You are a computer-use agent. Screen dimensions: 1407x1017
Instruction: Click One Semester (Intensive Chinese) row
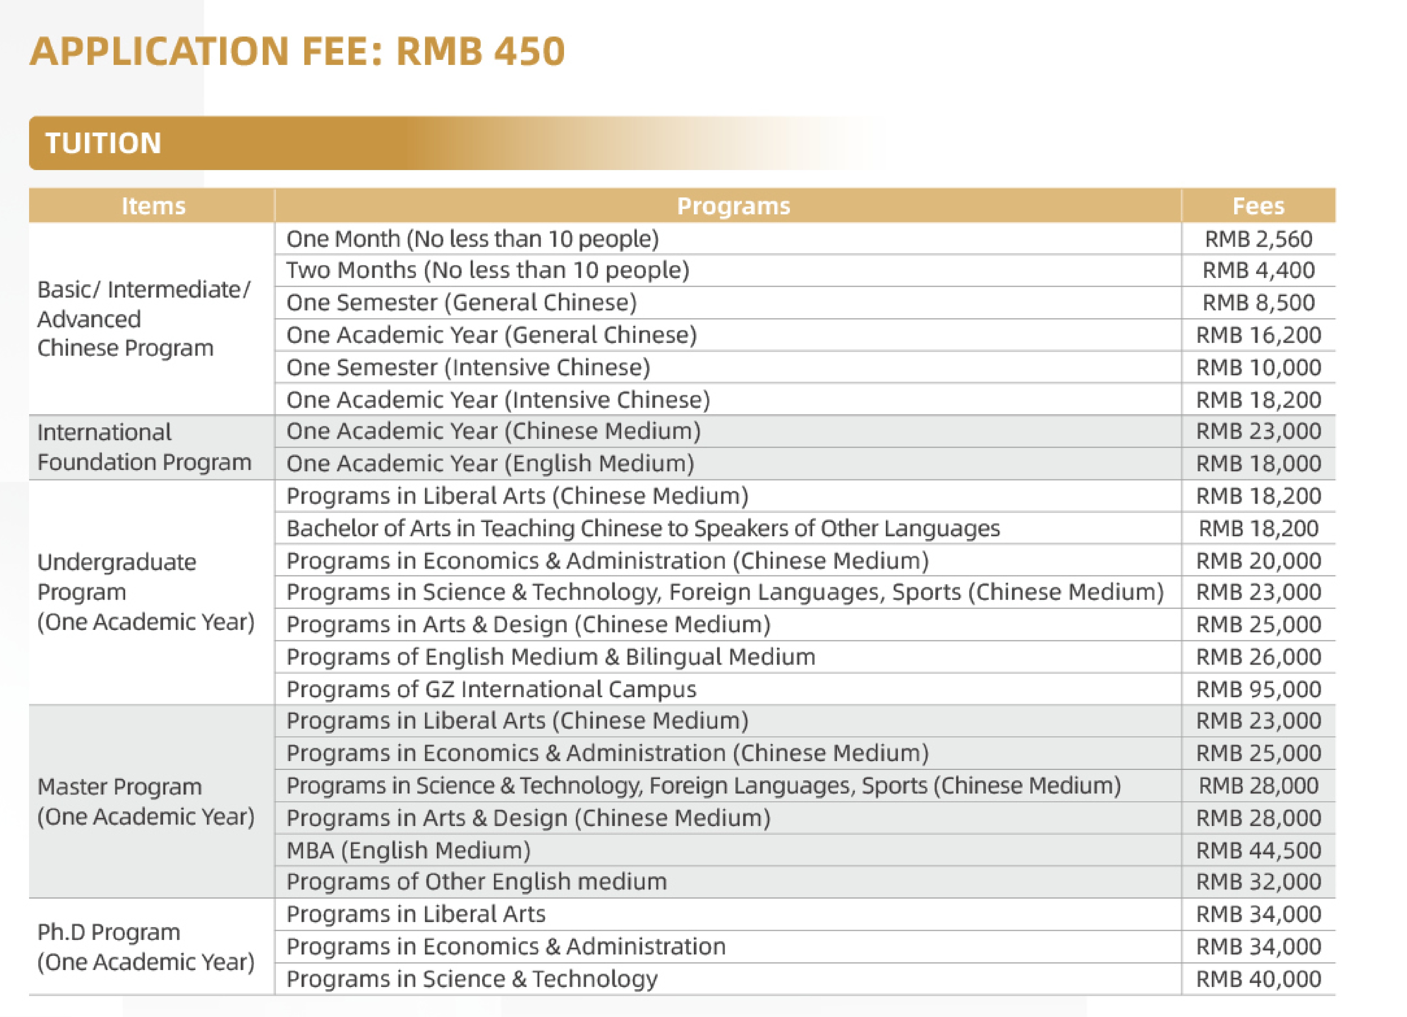coord(468,367)
